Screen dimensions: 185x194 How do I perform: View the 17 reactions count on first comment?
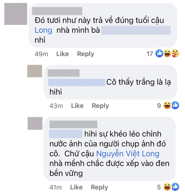150,54
